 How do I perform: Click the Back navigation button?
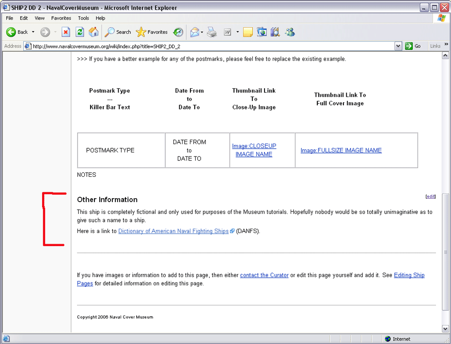coord(17,32)
